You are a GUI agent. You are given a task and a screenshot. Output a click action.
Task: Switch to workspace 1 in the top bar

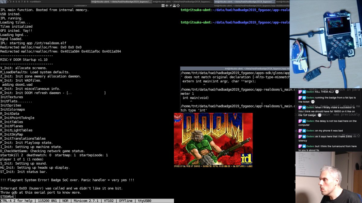click(x=5, y=2)
